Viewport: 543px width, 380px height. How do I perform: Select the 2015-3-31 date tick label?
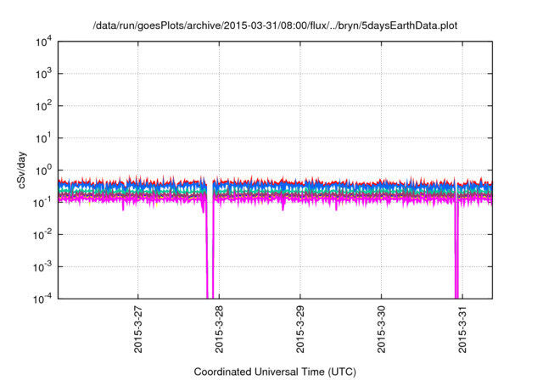[x=462, y=329]
